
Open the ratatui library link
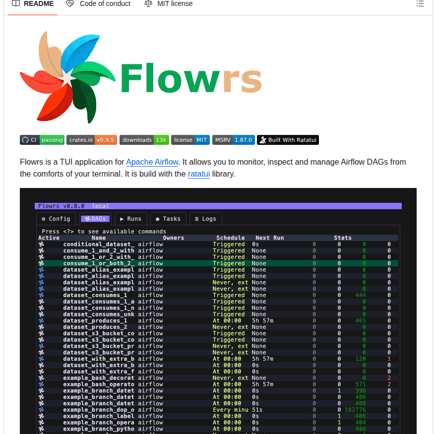[199, 174]
